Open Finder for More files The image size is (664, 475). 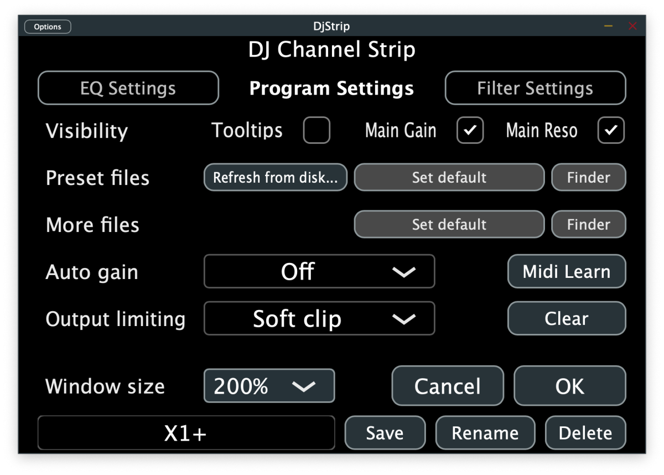pos(589,225)
